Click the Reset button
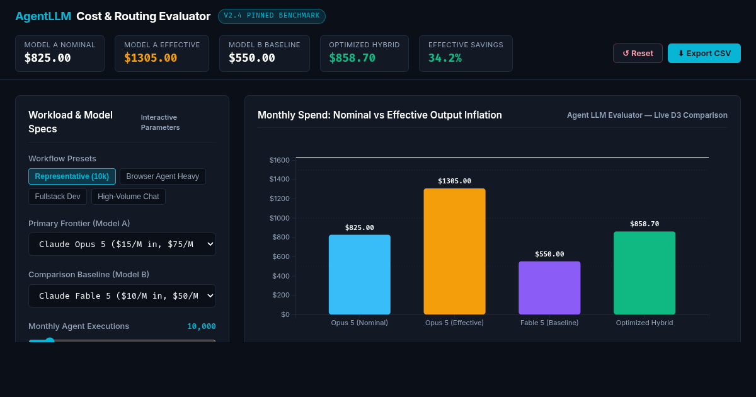 pyautogui.click(x=638, y=53)
